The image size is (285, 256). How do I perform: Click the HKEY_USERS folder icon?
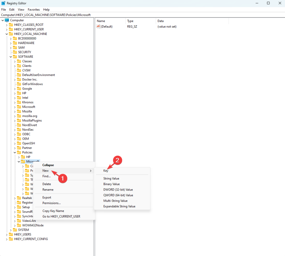click(11, 234)
